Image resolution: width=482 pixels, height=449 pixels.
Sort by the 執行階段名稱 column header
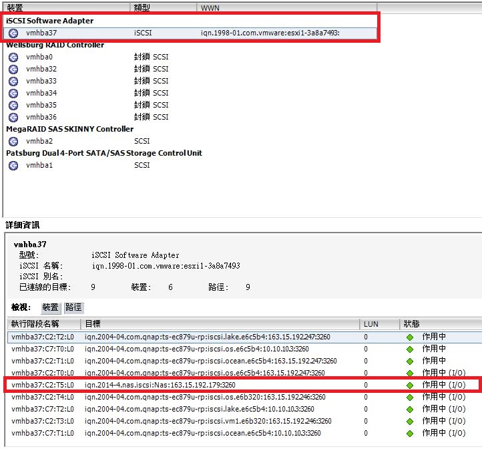click(x=40, y=324)
